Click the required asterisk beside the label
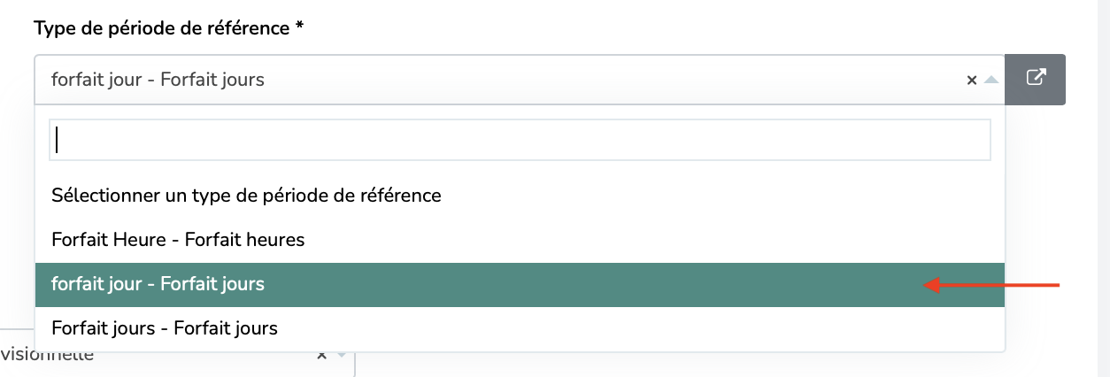Image resolution: width=1110 pixels, height=377 pixels. [x=299, y=27]
